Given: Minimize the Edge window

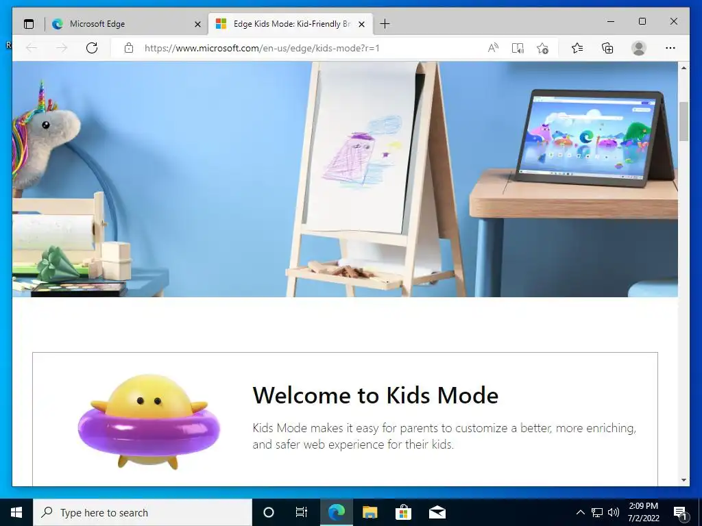Looking at the screenshot, I should 611,21.
